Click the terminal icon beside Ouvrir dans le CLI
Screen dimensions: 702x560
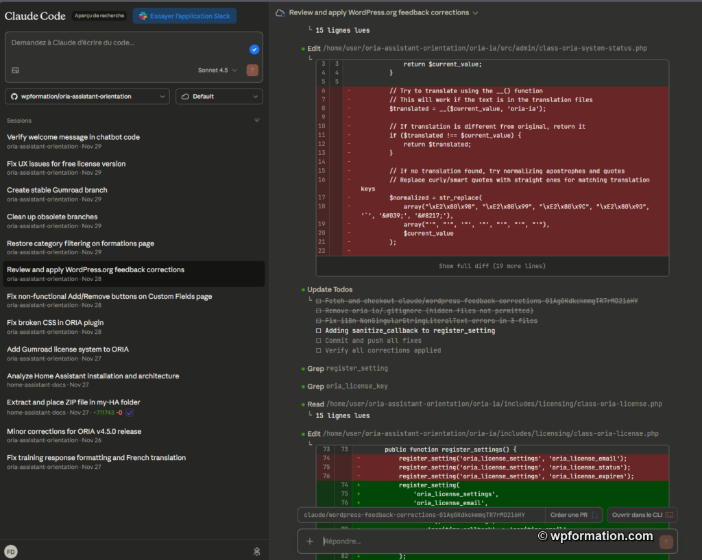[x=669, y=515]
